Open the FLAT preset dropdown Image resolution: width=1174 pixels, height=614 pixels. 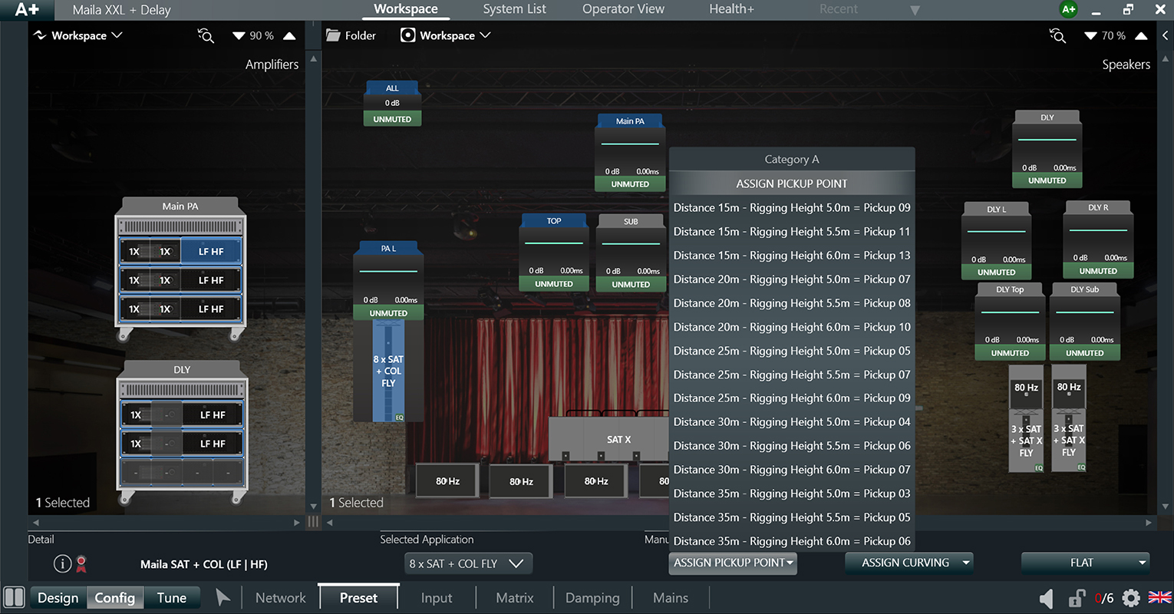click(x=1085, y=563)
